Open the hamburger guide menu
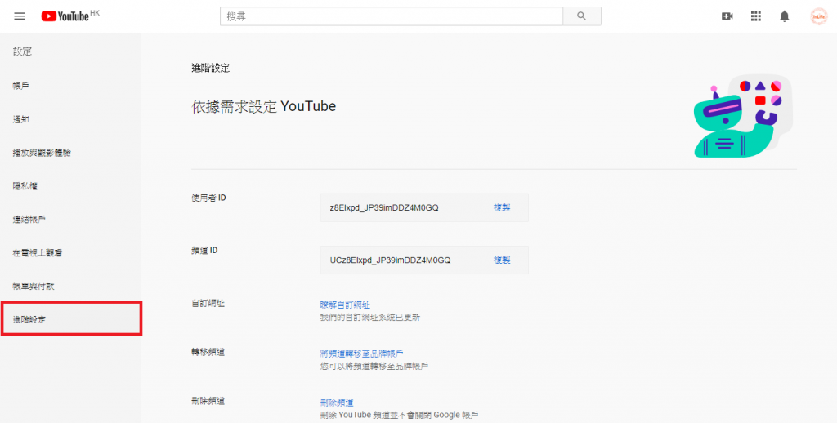The height and width of the screenshot is (423, 837). point(20,16)
